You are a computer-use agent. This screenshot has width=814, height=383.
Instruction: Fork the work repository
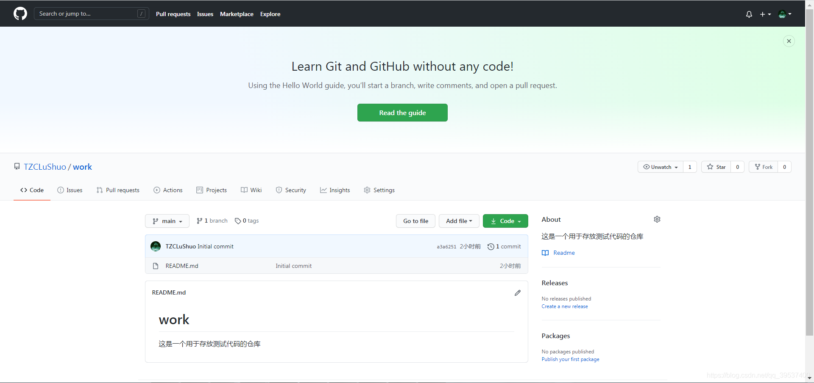pyautogui.click(x=764, y=167)
